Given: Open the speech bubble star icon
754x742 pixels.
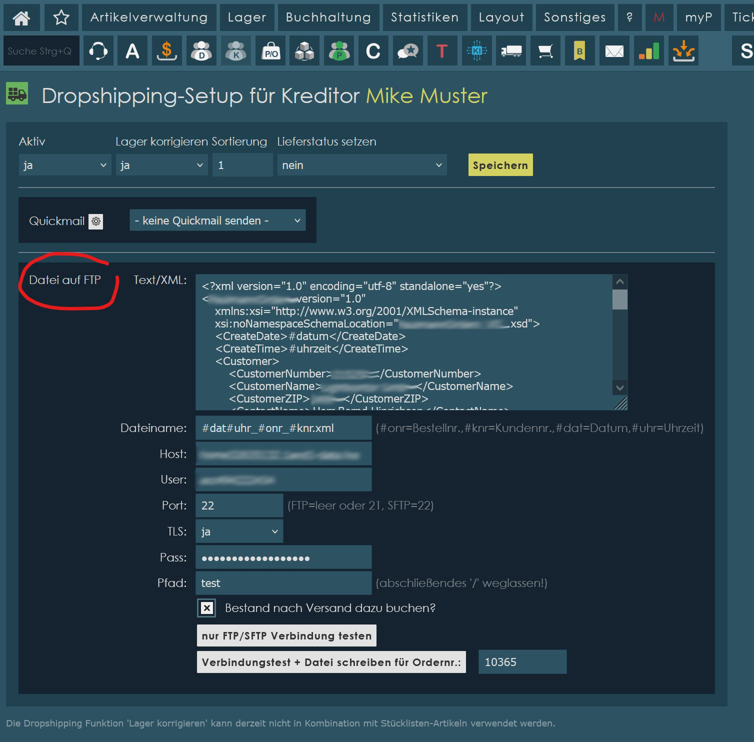Looking at the screenshot, I should [x=408, y=50].
